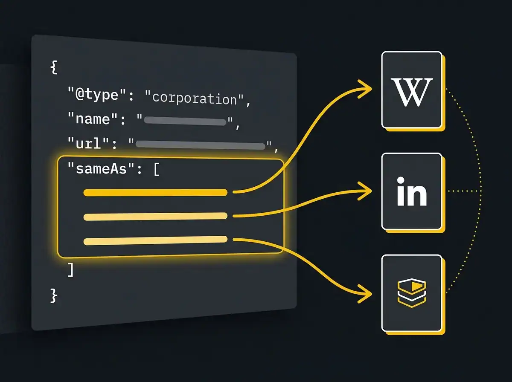Click the closing square bracket
The height and width of the screenshot is (382, 512).
pyautogui.click(x=70, y=270)
